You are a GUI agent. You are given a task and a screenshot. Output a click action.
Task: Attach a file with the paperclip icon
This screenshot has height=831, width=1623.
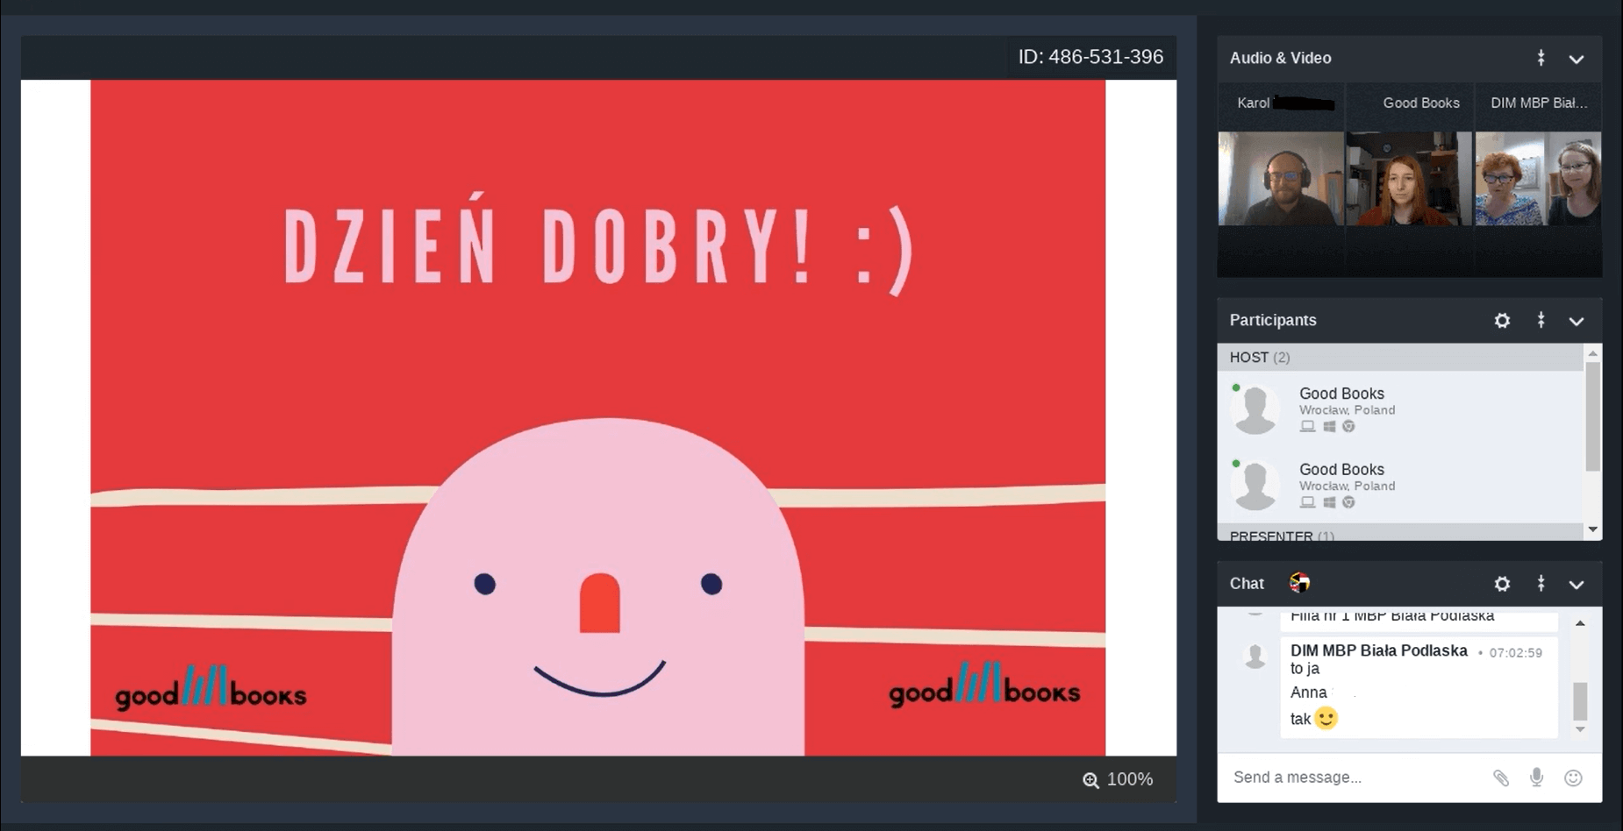pyautogui.click(x=1501, y=778)
